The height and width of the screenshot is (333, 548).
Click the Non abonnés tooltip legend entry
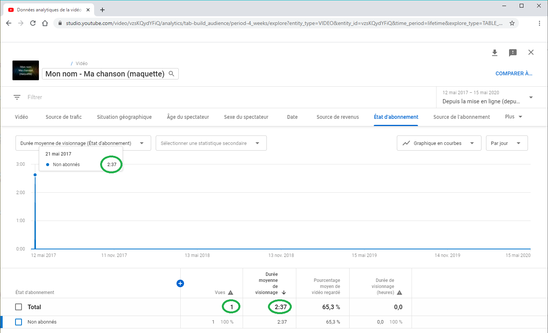coord(63,165)
